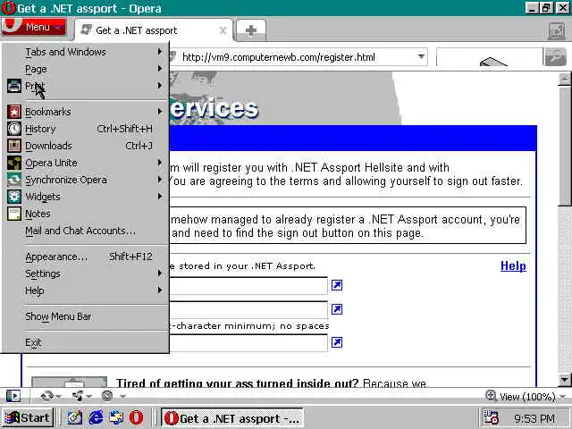
Task: Click the page scrollbar up arrow
Action: (x=565, y=79)
